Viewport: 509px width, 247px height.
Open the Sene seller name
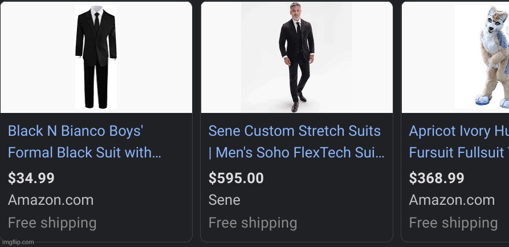tap(224, 200)
